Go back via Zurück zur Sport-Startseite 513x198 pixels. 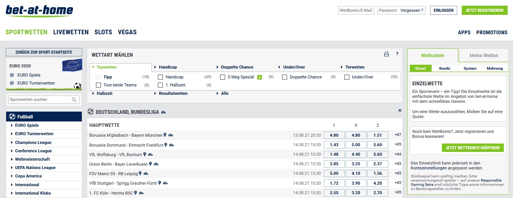coord(44,52)
